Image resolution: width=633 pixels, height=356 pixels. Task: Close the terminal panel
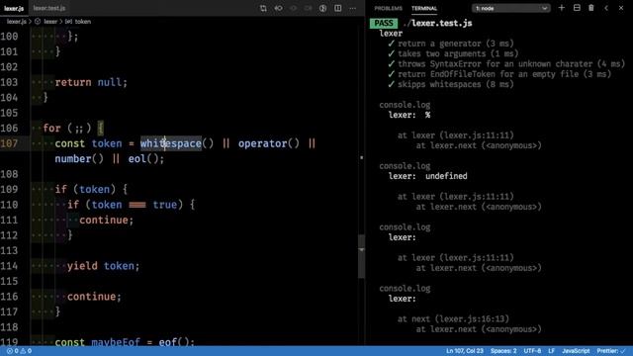pyautogui.click(x=621, y=8)
